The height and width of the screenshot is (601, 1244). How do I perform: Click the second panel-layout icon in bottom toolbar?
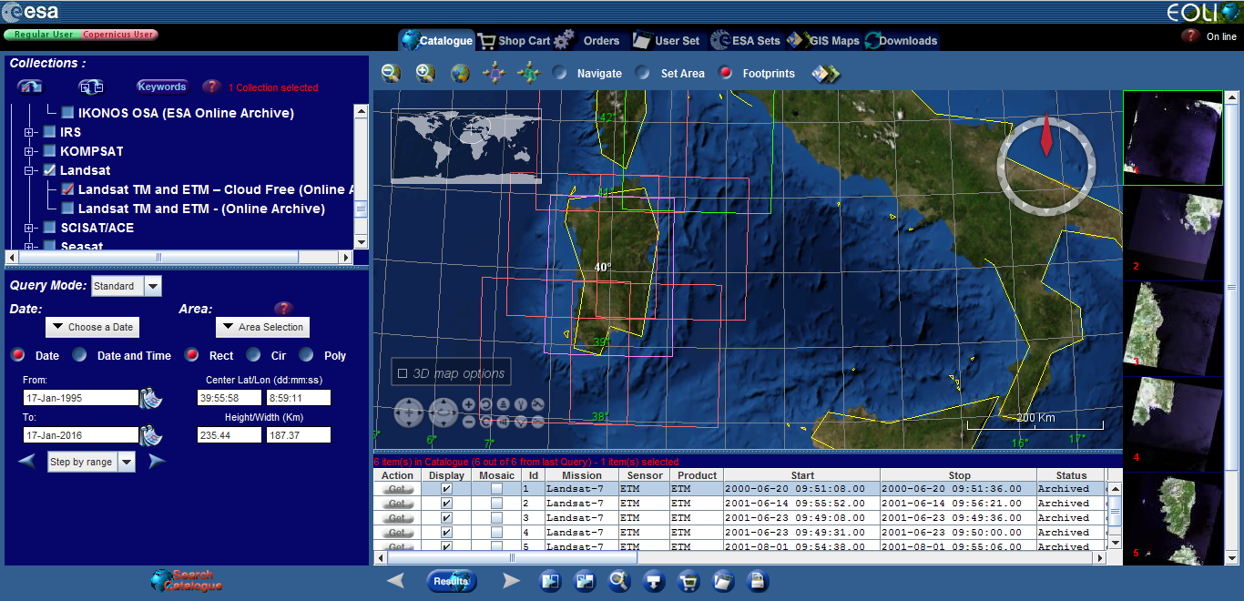585,581
